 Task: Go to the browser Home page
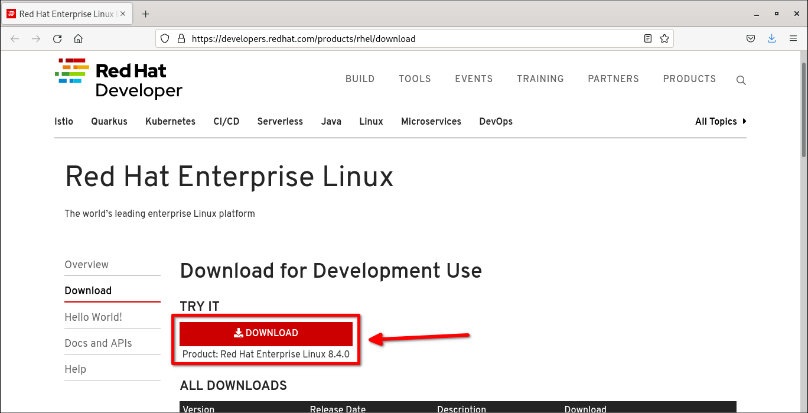coord(78,39)
